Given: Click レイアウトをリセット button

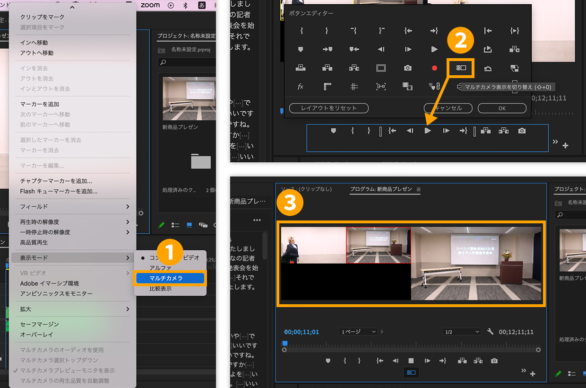Looking at the screenshot, I should [329, 108].
